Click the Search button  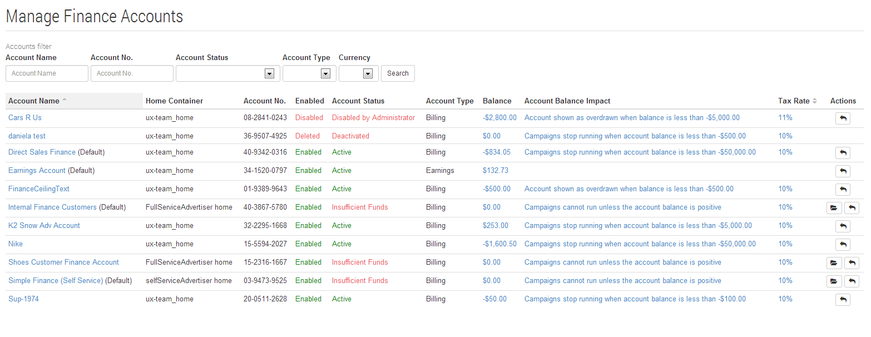click(398, 73)
